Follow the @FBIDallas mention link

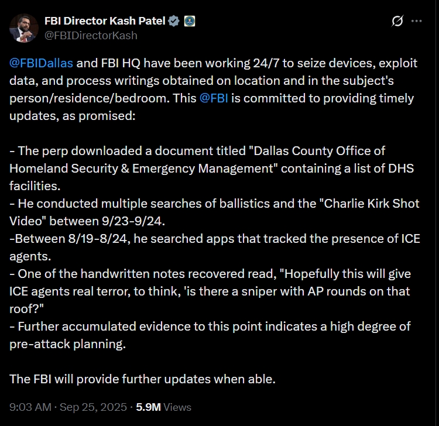(41, 63)
